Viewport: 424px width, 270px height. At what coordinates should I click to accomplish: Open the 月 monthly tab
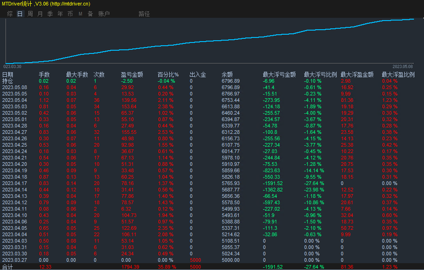pyautogui.click(x=40, y=14)
